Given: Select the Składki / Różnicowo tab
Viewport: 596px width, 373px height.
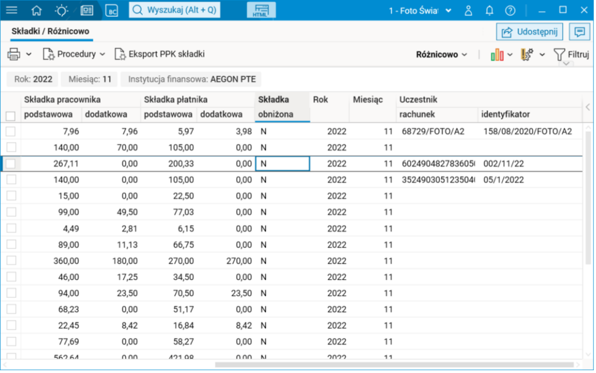Looking at the screenshot, I should pyautogui.click(x=51, y=31).
